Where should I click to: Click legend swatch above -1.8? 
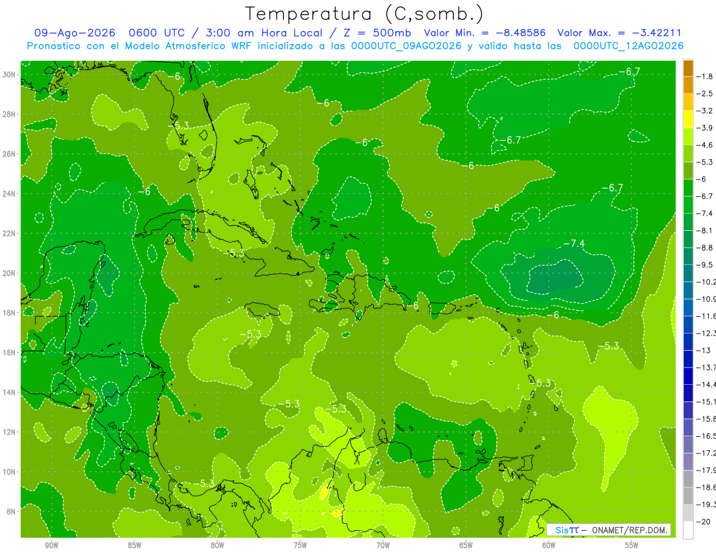688,68
